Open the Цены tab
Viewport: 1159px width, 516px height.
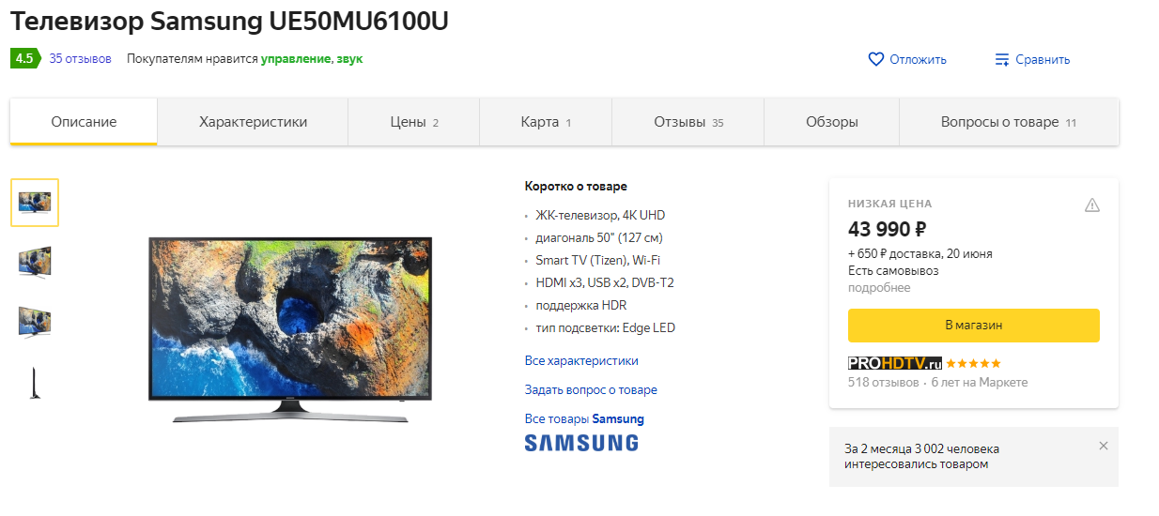coord(414,122)
